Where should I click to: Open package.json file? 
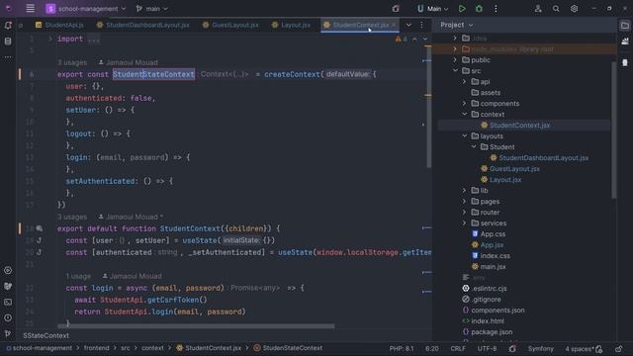[492, 332]
